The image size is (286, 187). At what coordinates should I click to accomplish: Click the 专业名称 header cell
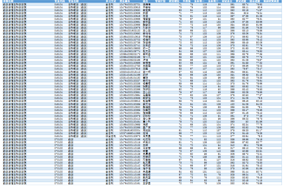pos(73,1)
